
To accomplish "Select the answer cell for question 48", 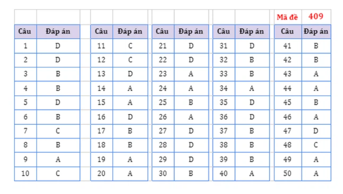I will click(x=316, y=145).
